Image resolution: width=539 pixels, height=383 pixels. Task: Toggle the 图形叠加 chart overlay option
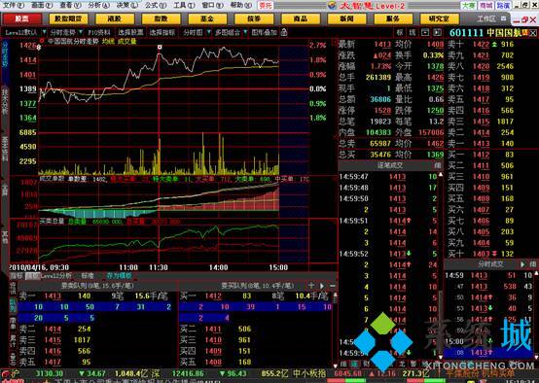coord(264,33)
